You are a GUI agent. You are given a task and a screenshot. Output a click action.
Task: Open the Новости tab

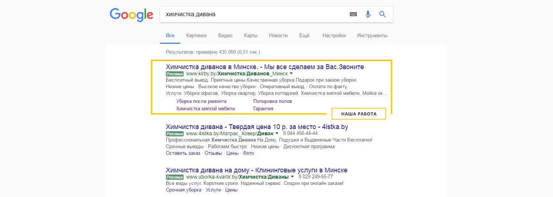[278, 36]
